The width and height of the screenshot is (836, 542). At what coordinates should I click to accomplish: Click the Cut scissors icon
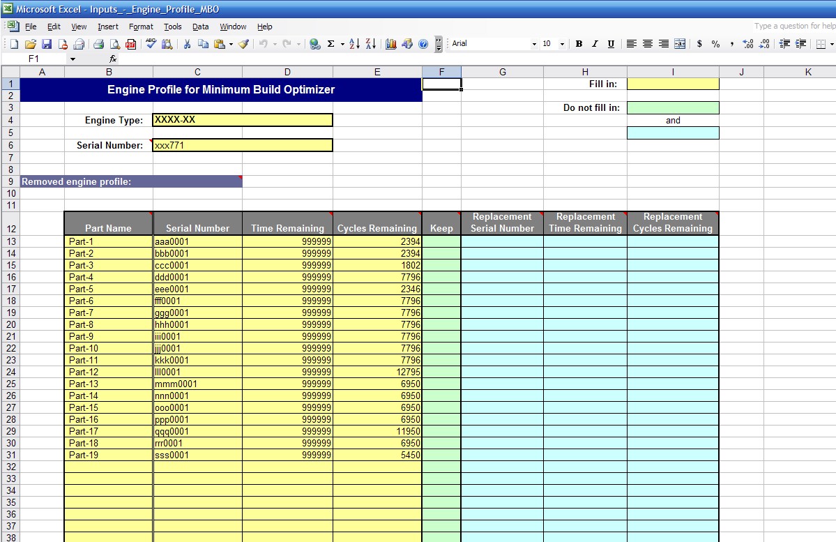point(187,44)
